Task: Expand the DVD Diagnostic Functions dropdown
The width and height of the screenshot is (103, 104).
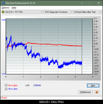Action: pyautogui.click(x=58, y=12)
